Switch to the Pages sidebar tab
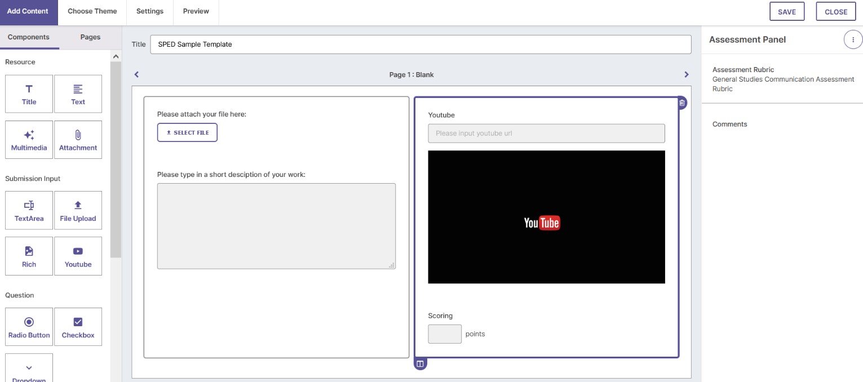The image size is (863, 382). (90, 37)
